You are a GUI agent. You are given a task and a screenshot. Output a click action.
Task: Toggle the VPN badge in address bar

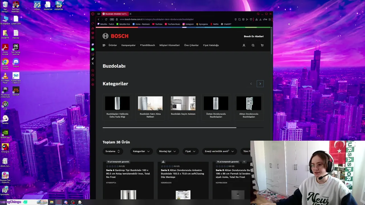click(x=112, y=19)
